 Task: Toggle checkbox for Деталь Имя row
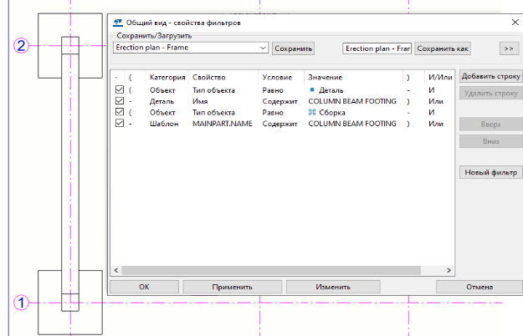(x=120, y=100)
